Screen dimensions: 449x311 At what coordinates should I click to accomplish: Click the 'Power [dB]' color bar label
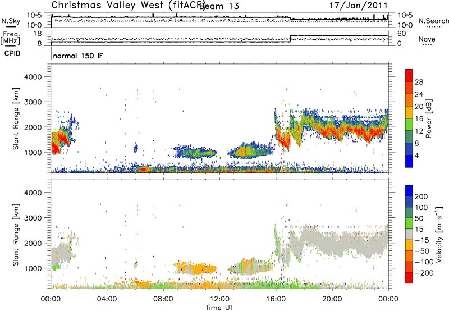[429, 118]
